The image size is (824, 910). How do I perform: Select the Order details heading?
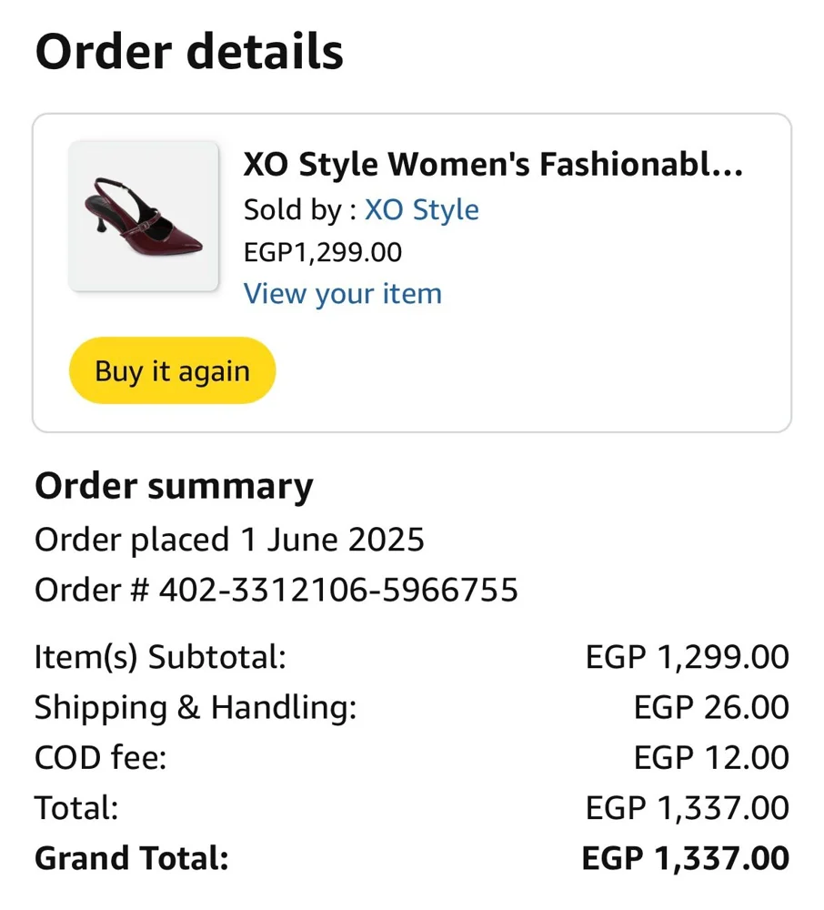click(189, 51)
